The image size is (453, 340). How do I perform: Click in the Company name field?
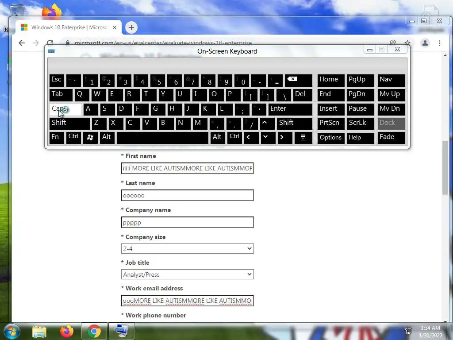(188, 222)
